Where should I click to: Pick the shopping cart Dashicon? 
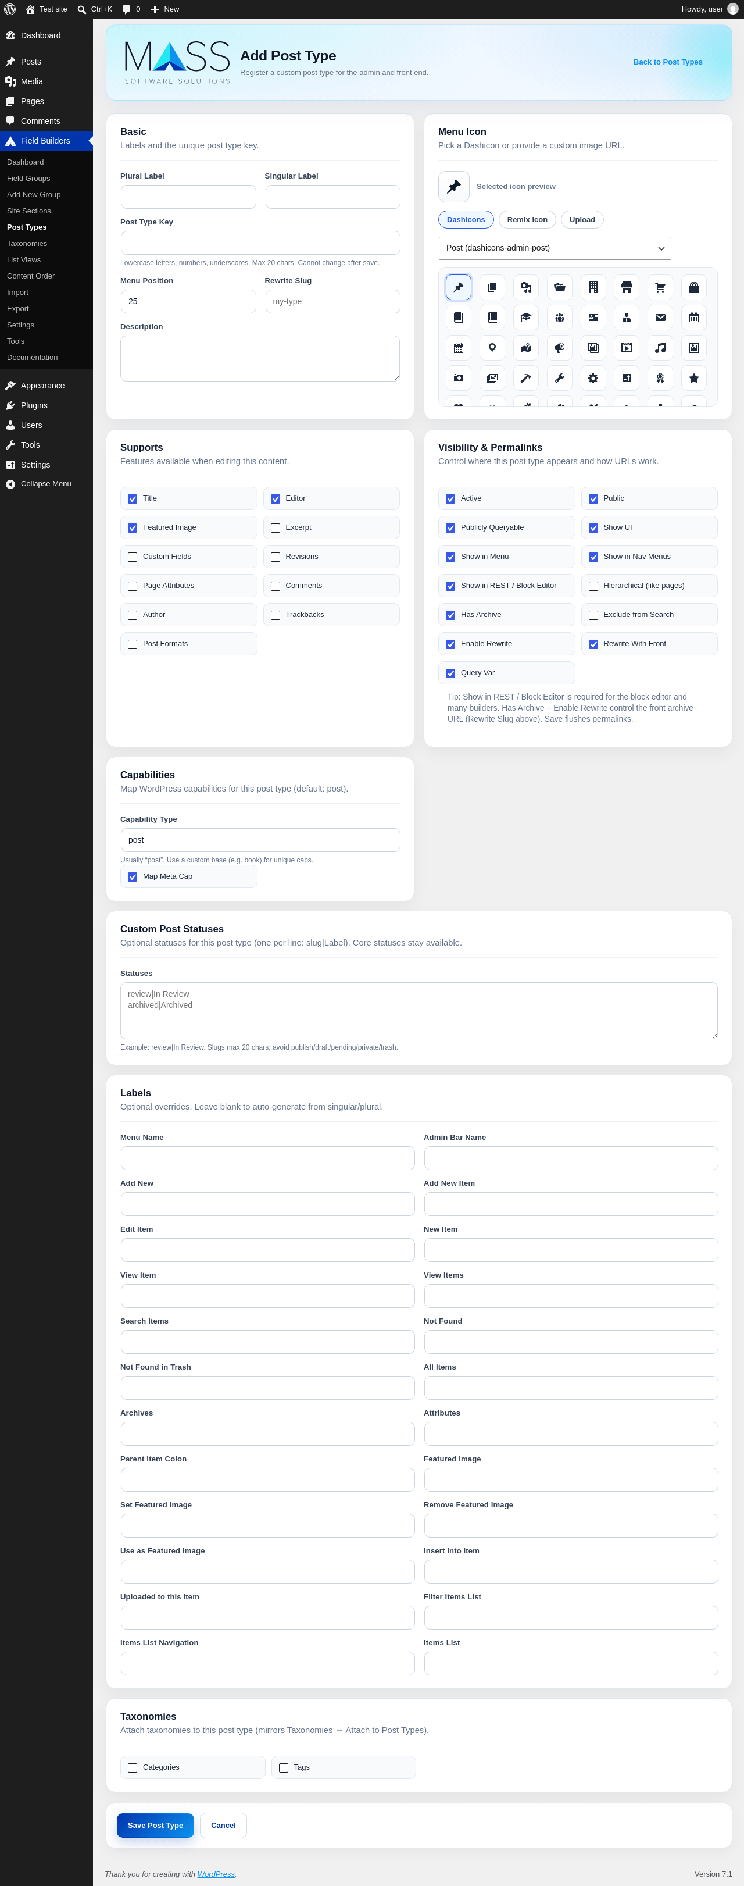click(660, 288)
